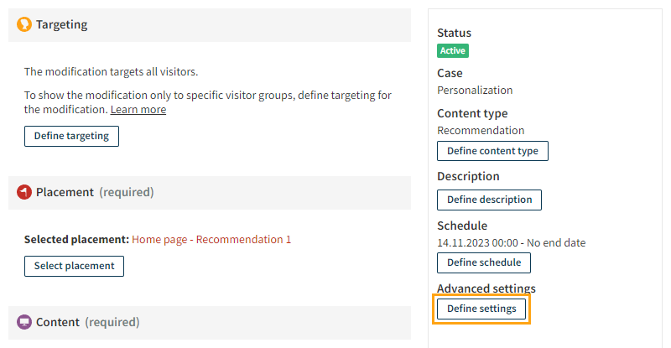The width and height of the screenshot is (671, 348).
Task: Click 'The modification targets all visitors' text
Action: pyautogui.click(x=111, y=72)
